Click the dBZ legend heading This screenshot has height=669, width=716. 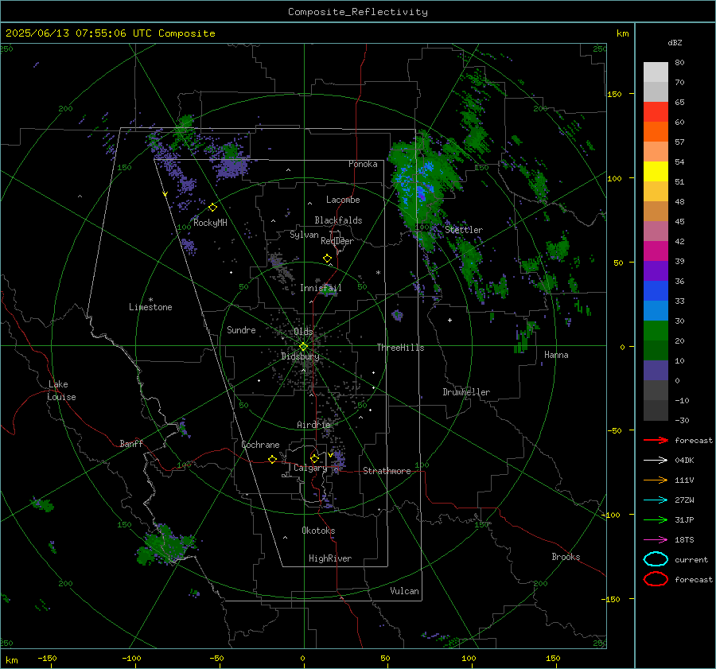[675, 42]
